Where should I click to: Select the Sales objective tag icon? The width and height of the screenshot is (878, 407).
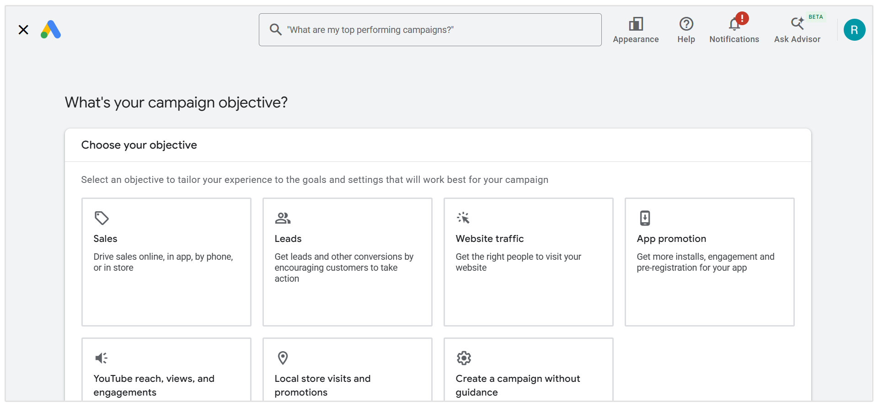tap(102, 218)
